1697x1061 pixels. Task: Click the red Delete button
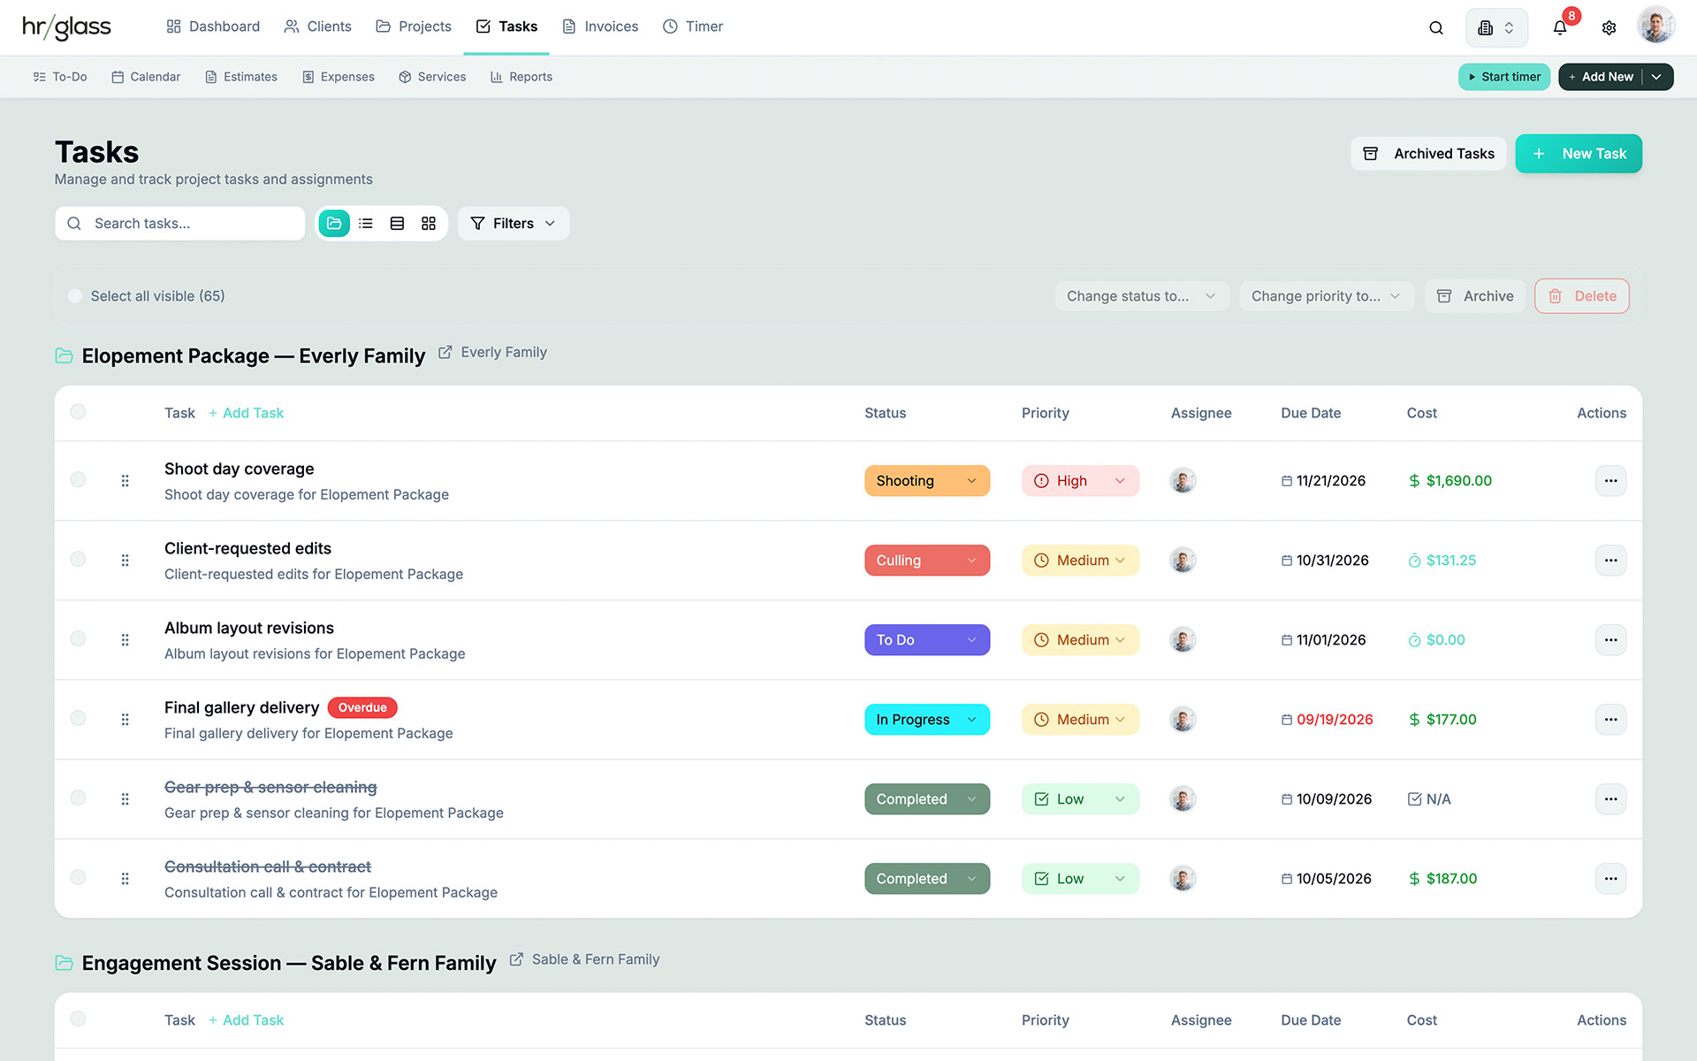pos(1582,296)
